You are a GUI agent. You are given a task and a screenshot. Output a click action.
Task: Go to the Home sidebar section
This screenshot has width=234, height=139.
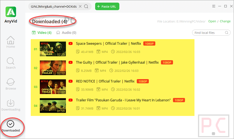[x=11, y=42]
